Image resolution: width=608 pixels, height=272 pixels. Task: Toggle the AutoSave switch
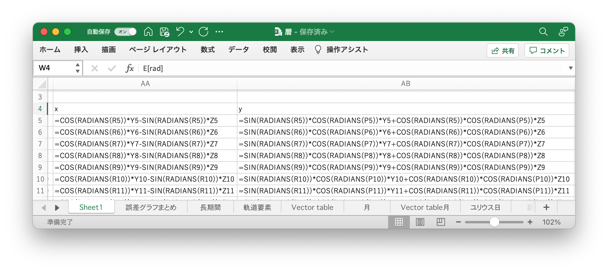pos(125,32)
